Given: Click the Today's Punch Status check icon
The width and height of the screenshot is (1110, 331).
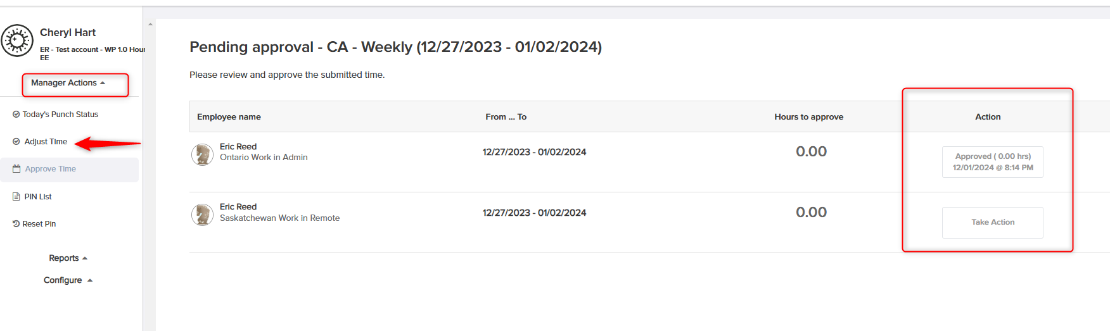Looking at the screenshot, I should 16,115.
